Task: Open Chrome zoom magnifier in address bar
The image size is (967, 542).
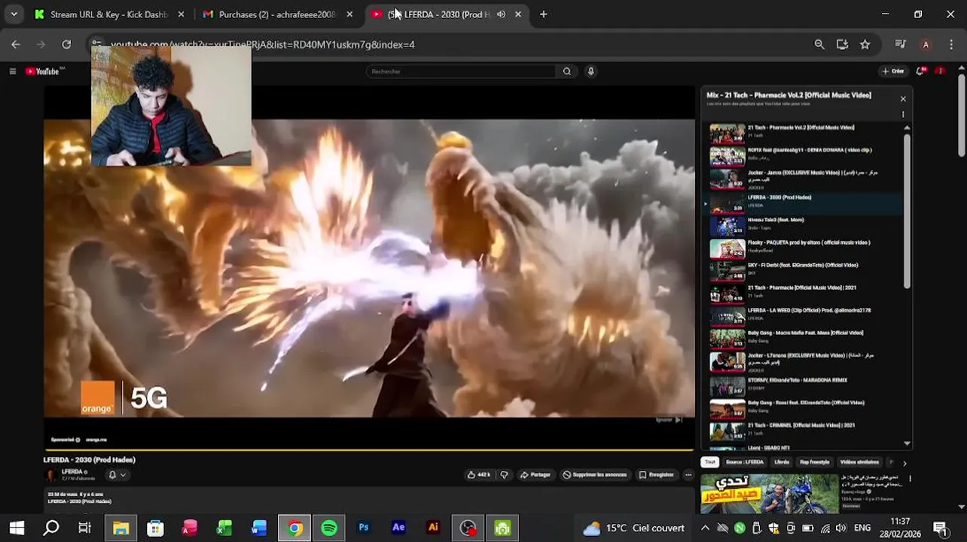Action: tap(819, 44)
